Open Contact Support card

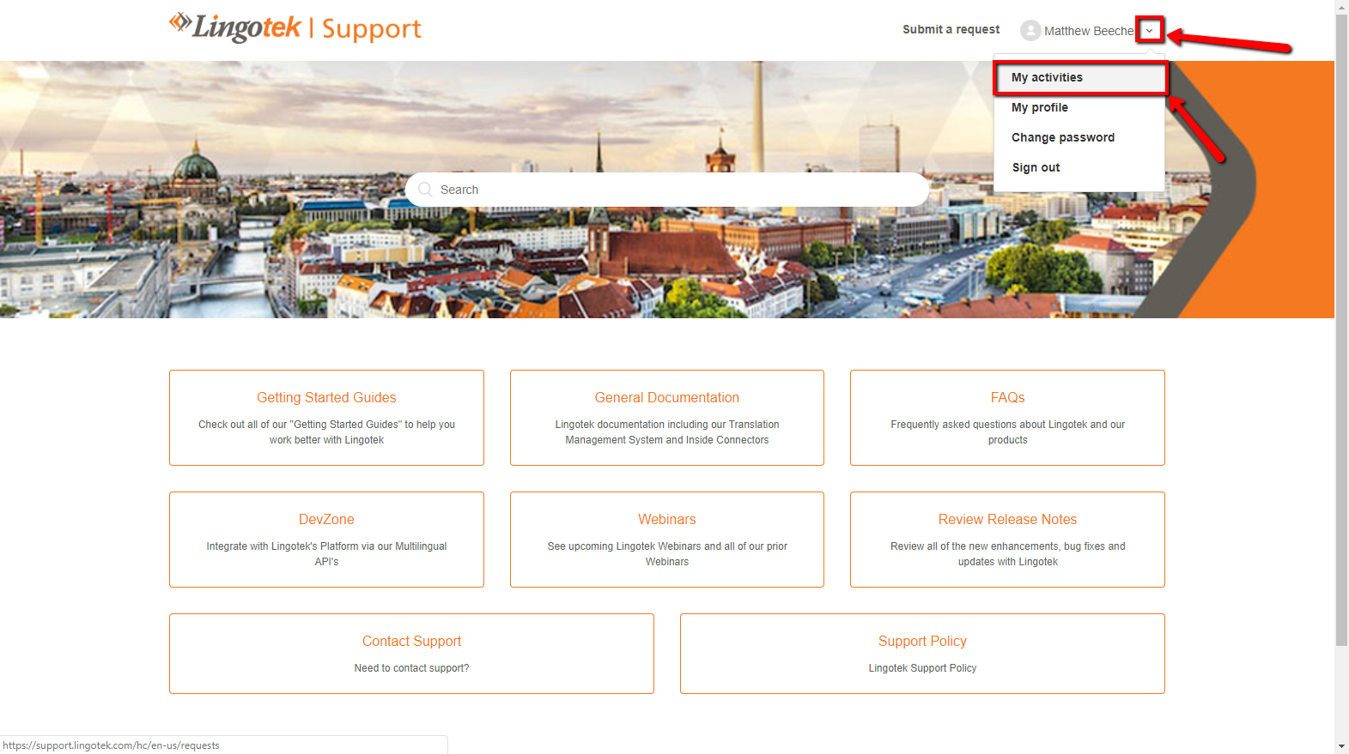(x=411, y=654)
